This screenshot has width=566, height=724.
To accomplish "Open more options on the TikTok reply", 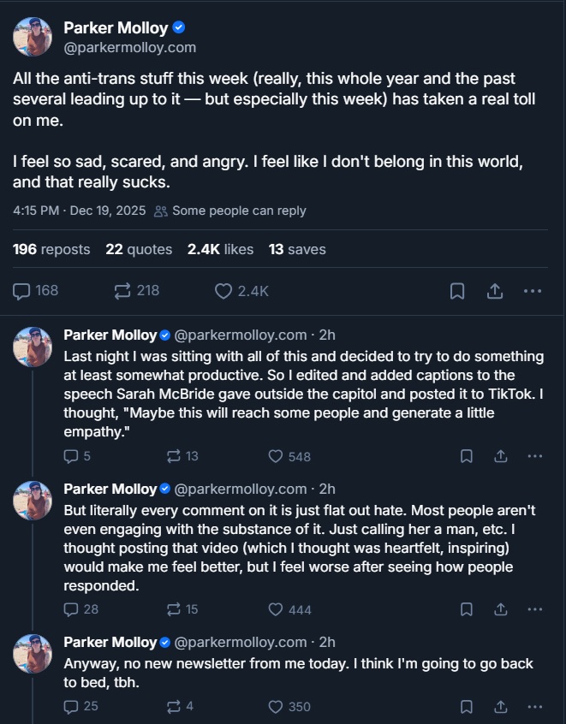I will click(x=535, y=456).
